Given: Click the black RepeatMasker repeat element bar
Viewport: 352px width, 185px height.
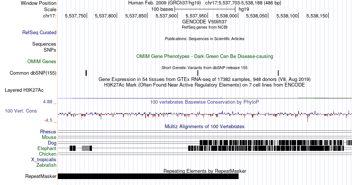Looking at the screenshot, I should click(148, 176).
